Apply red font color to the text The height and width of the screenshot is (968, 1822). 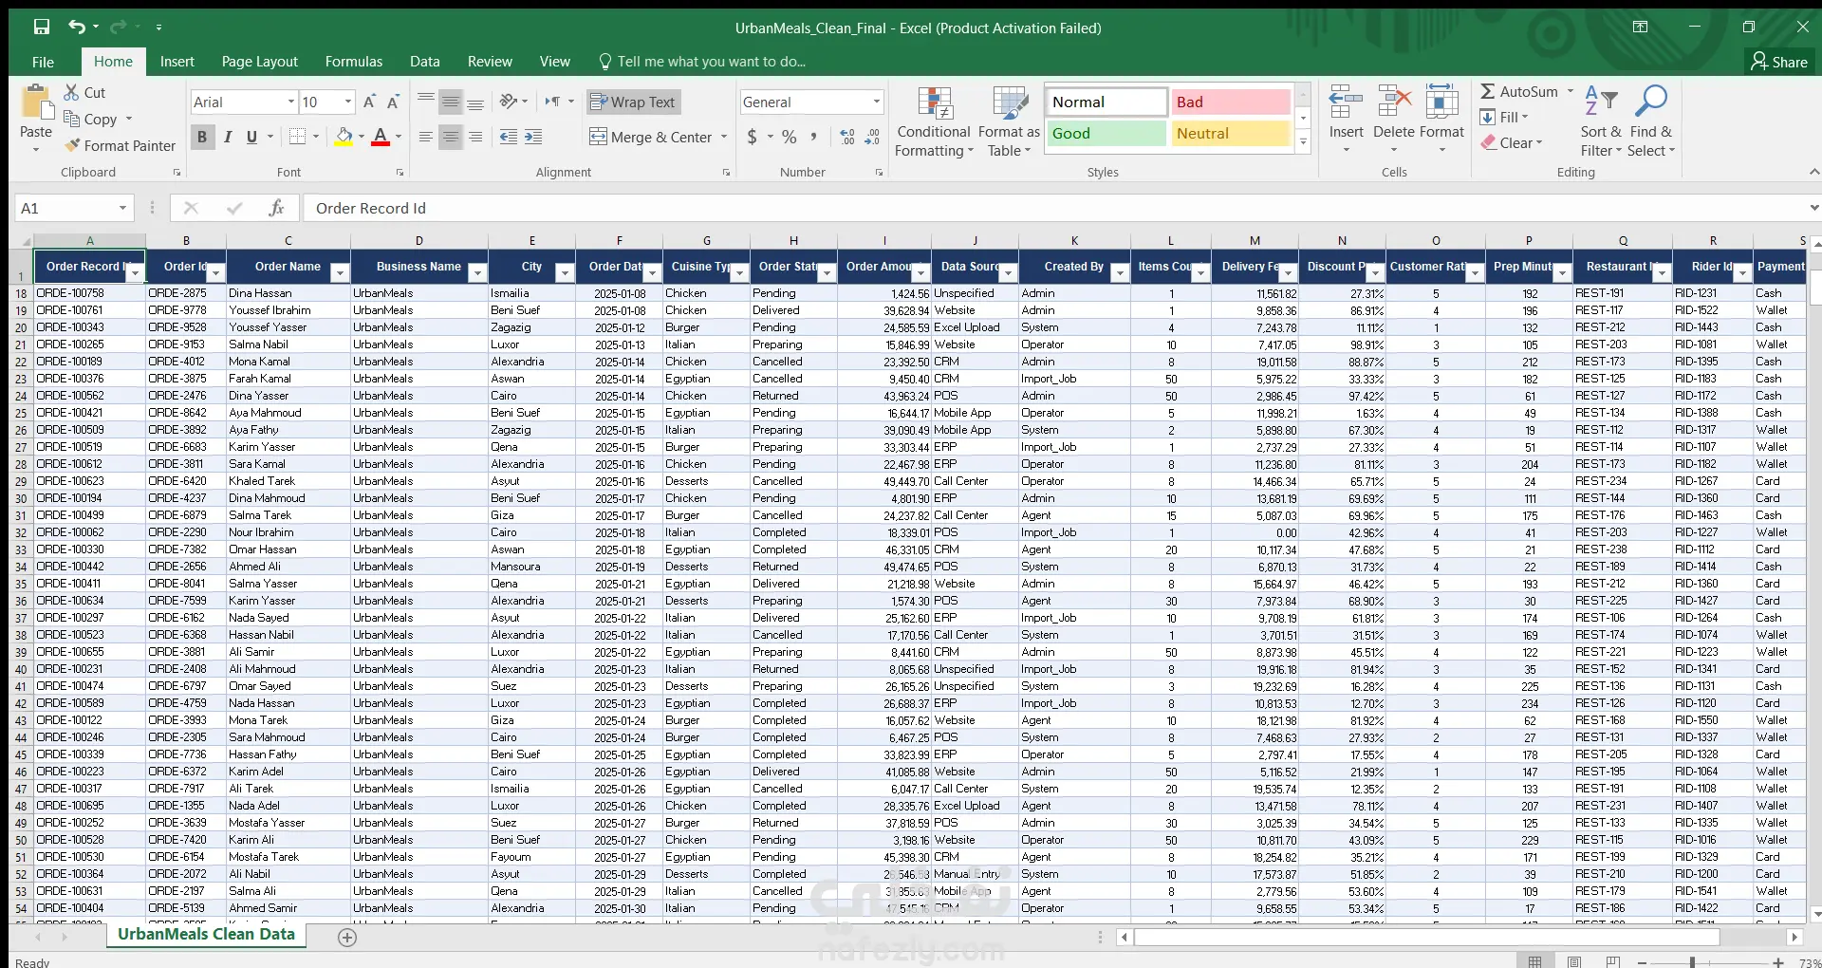pyautogui.click(x=381, y=137)
